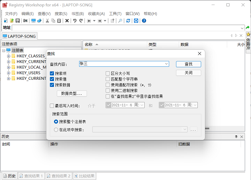Click the 关闭 button in dialog

point(188,73)
